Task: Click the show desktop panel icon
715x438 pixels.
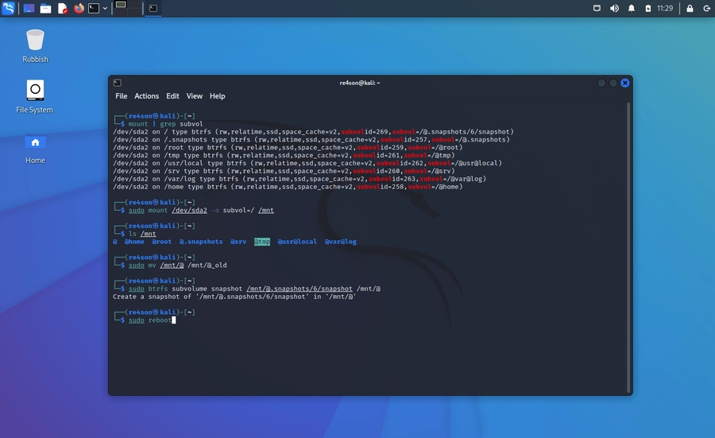Action: [x=29, y=8]
